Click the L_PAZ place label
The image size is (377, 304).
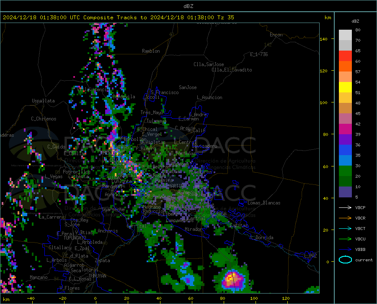(310, 256)
